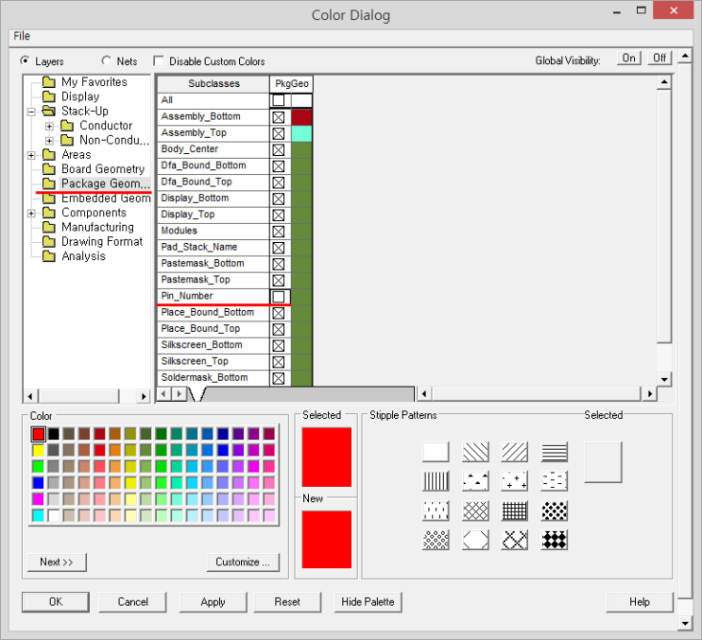This screenshot has width=702, height=640.
Task: Choose the horizontal lines stipple pattern
Action: click(555, 452)
